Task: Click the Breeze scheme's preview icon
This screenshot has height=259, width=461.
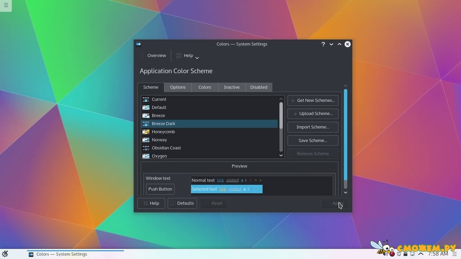Action: pyautogui.click(x=146, y=116)
